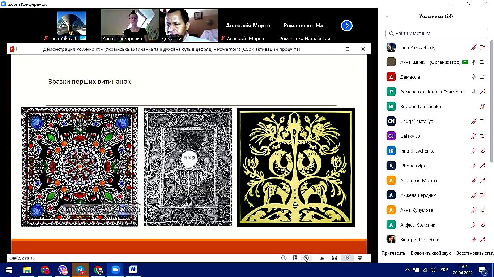Screen dimensions: 494x277
Task: Click Слайд 2 из 15 status text
Action: (x=22, y=258)
